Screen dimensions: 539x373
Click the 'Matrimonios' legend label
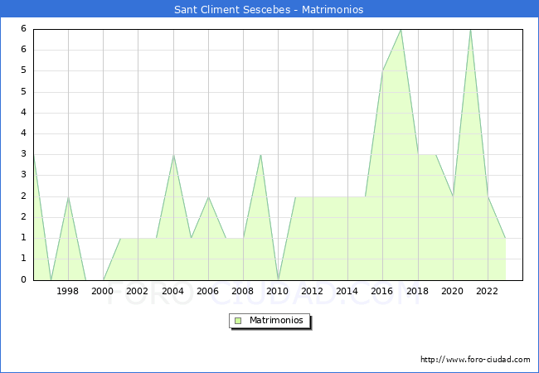pos(276,320)
